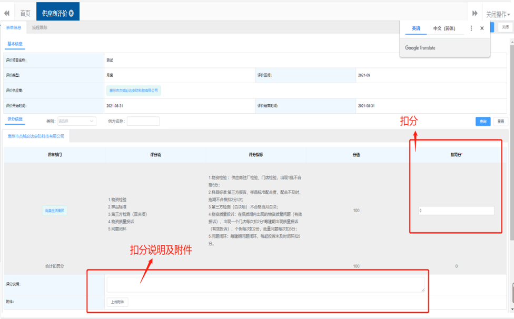This screenshot has height=319, width=514.
Task: Open Google Translate options three-dot menu
Action: [x=471, y=28]
